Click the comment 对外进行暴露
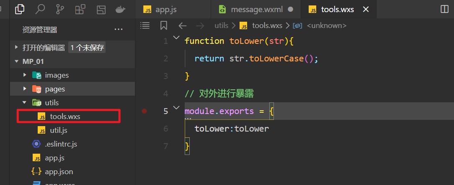Screen dimensions: 454x185 pyautogui.click(x=227, y=94)
